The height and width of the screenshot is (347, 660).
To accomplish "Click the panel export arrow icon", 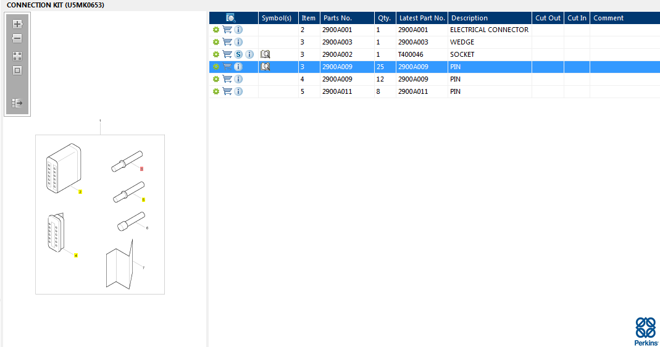I will click(x=17, y=103).
